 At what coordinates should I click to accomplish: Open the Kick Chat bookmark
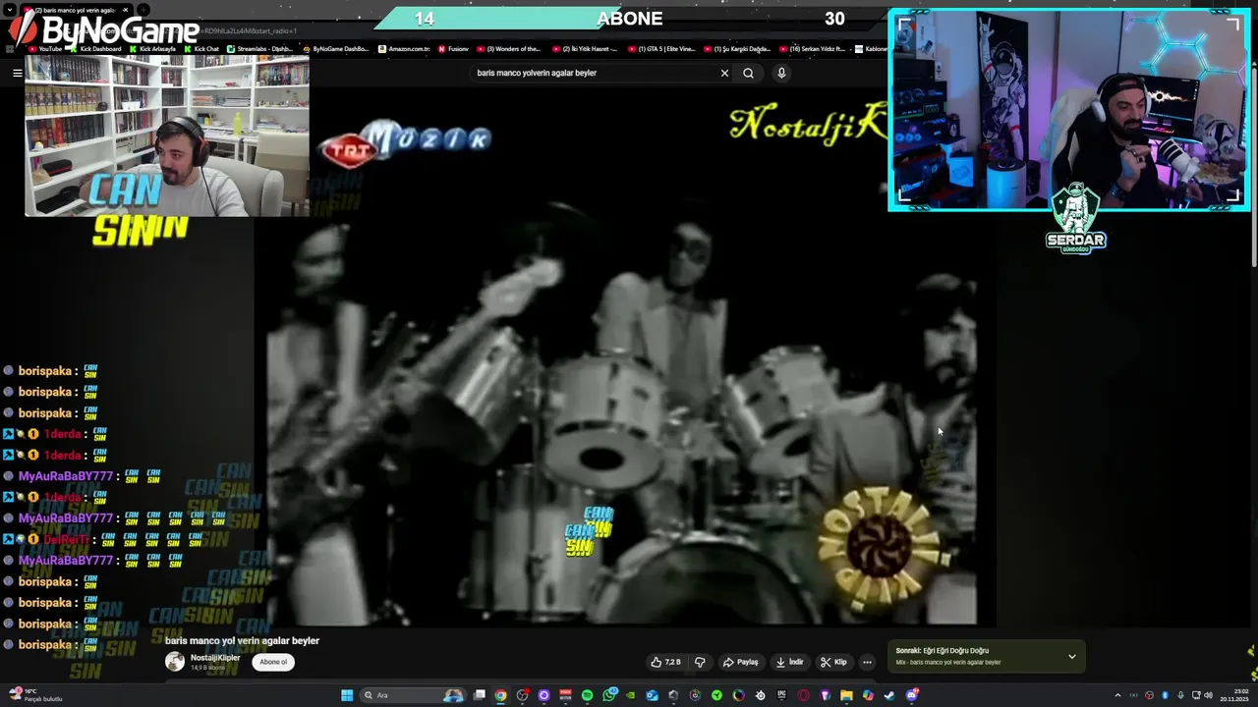coord(200,49)
